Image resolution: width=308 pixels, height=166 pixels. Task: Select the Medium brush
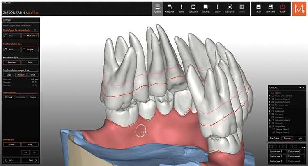21,75
